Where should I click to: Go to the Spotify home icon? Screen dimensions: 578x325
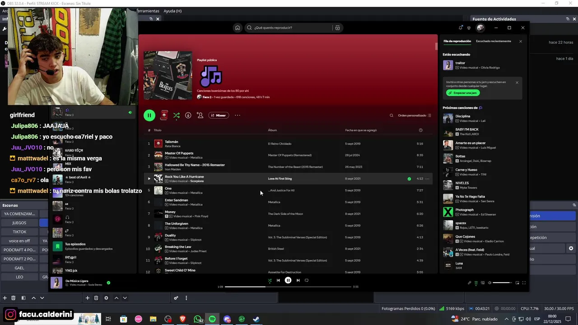238,28
